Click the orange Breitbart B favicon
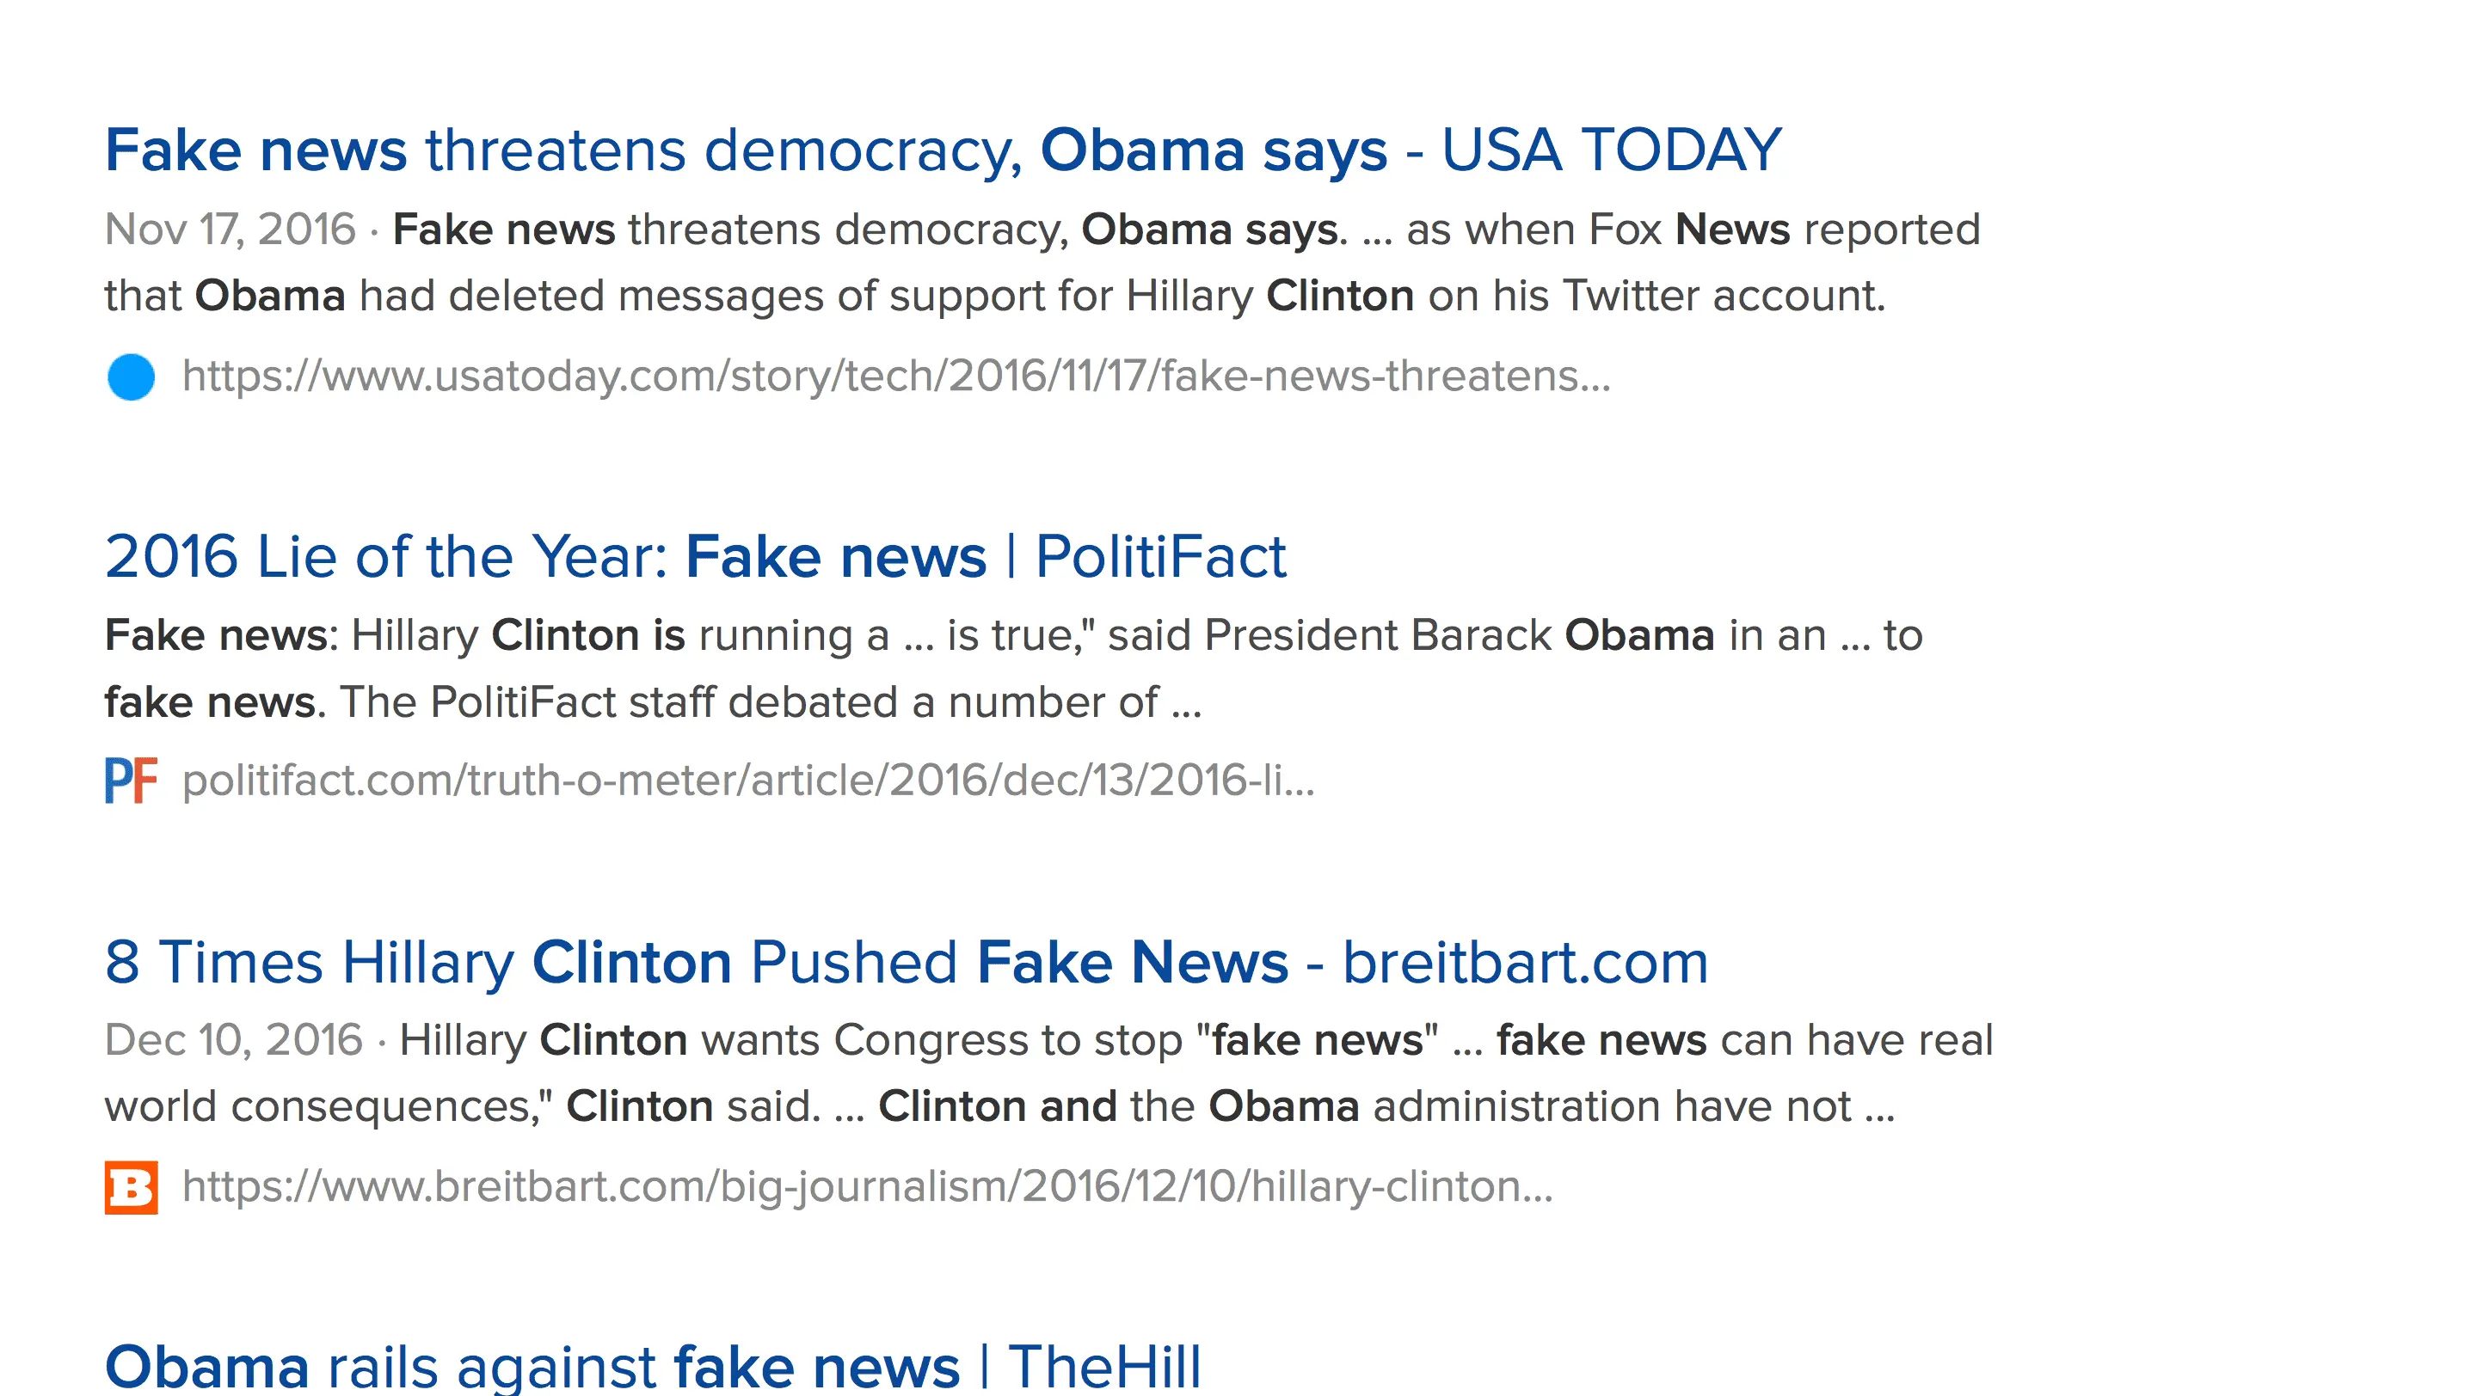 (x=131, y=1187)
